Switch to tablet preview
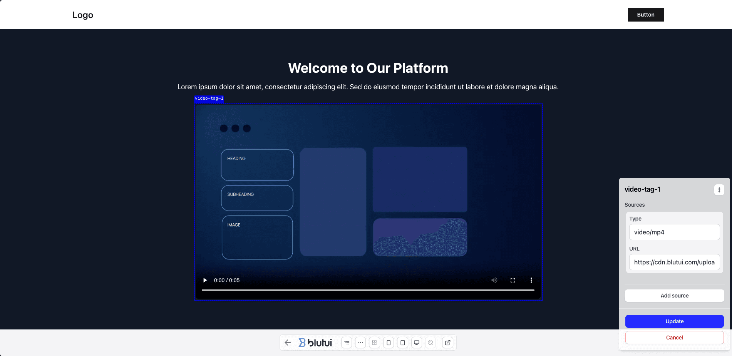Screen dimensions: 732x356 (402, 343)
